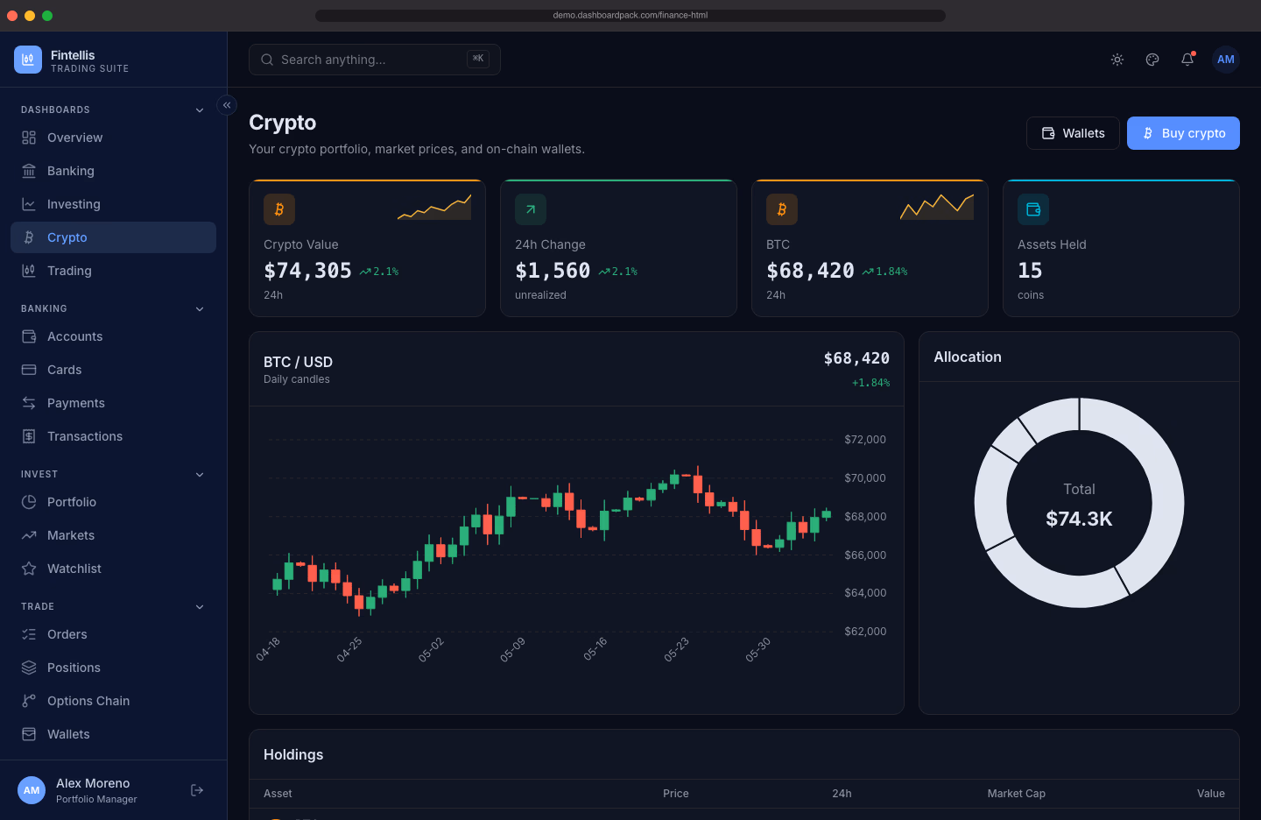Click the Buy crypto button
Image resolution: width=1261 pixels, height=820 pixels.
(1183, 133)
